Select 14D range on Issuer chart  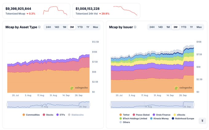[x=160, y=27]
